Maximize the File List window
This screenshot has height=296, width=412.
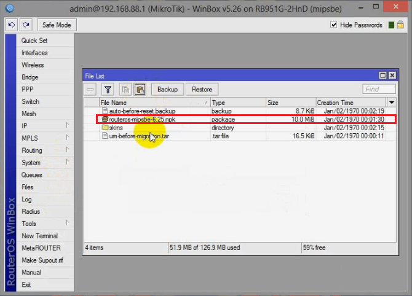pos(383,76)
